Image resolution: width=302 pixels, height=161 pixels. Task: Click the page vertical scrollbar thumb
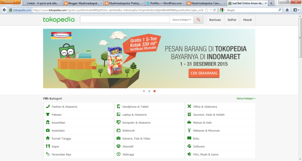coord(300,38)
